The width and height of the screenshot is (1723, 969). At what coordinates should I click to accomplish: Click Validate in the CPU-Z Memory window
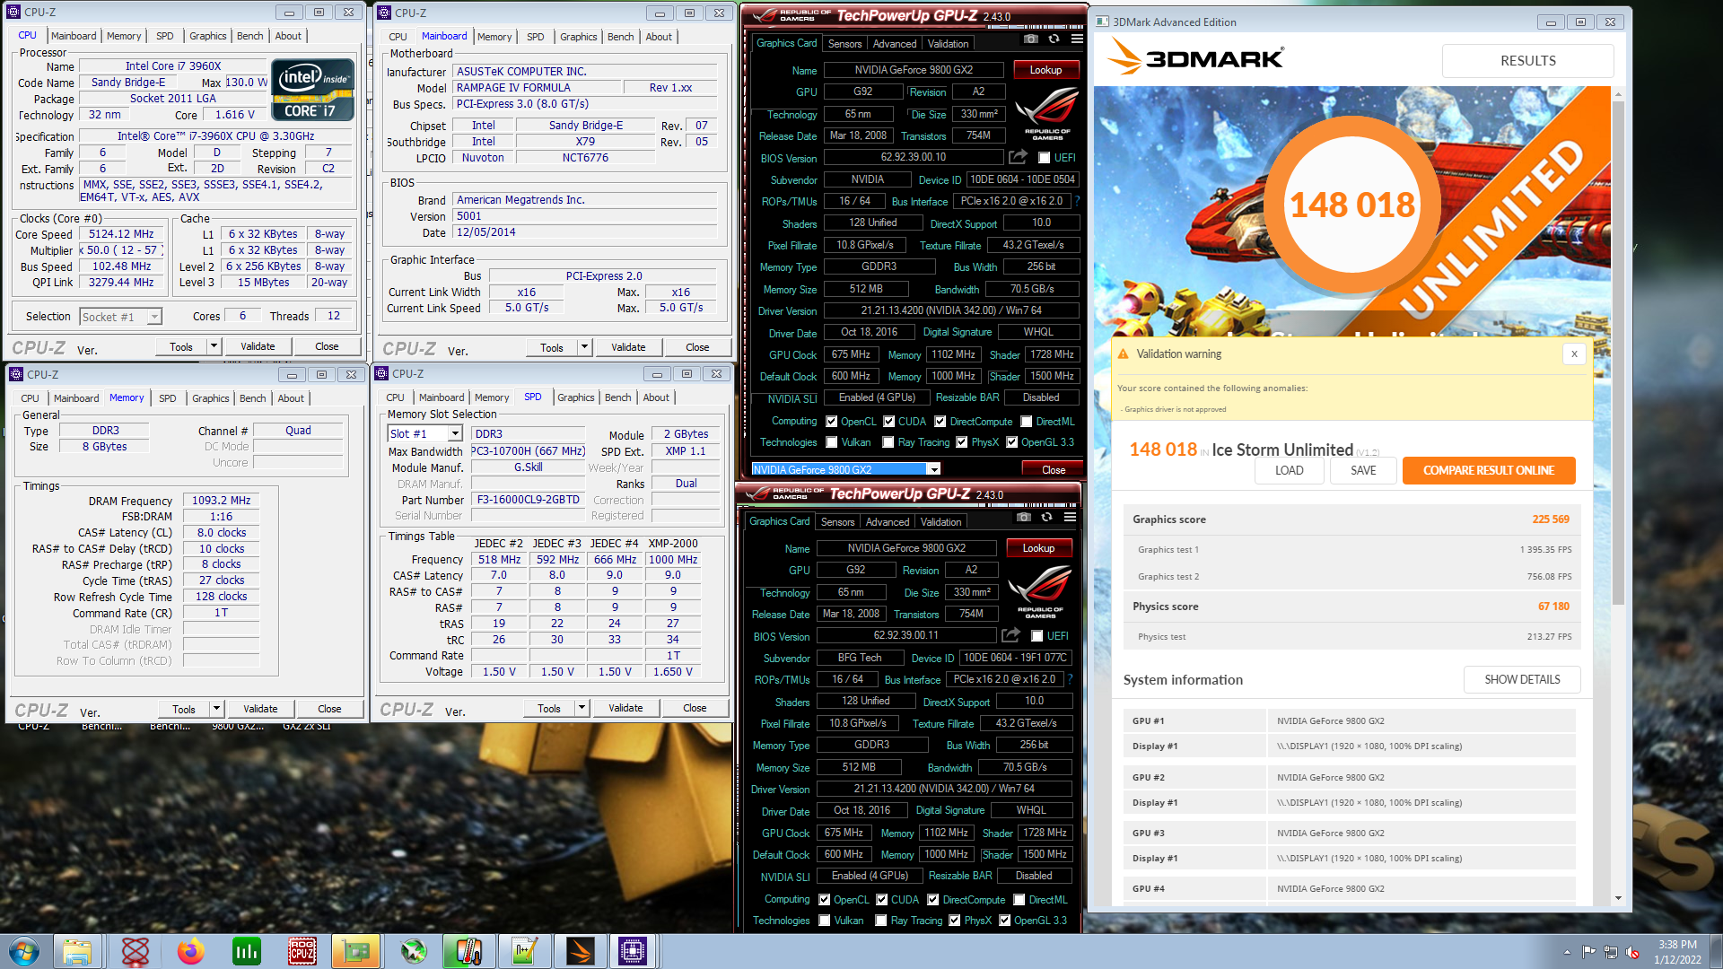point(260,709)
